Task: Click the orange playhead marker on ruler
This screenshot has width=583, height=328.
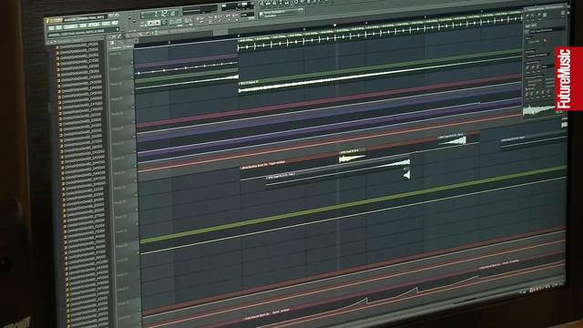Action: coord(334,26)
